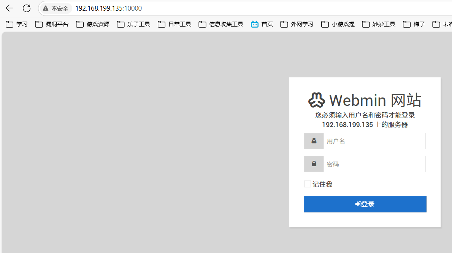Tick the 记住我 remember me checkbox
The height and width of the screenshot is (253, 452).
pyautogui.click(x=307, y=184)
